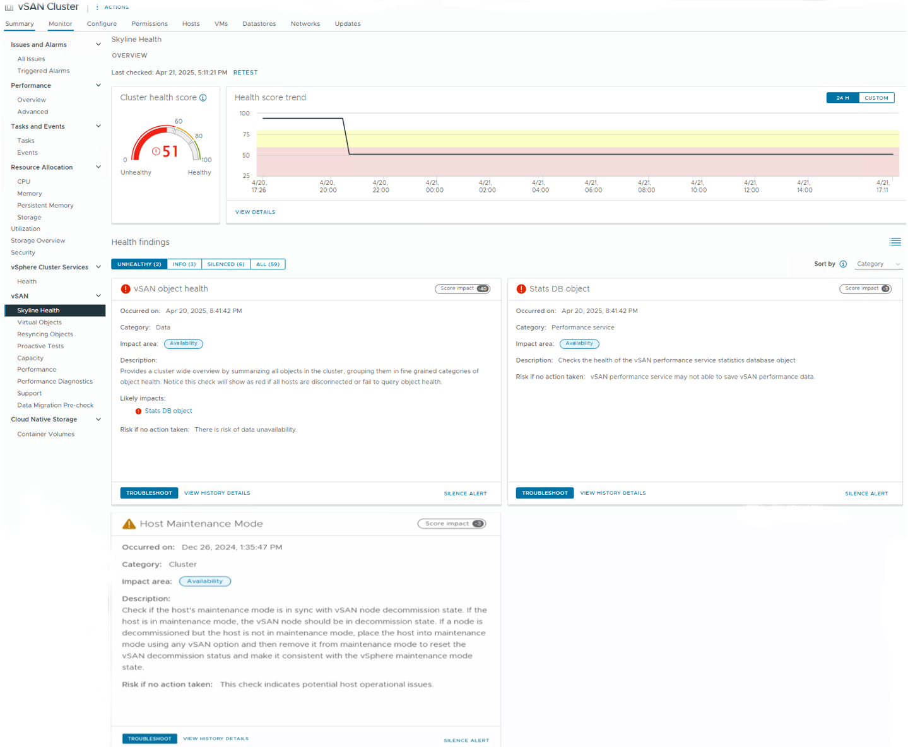Click the warning triangle on Host Maintenance Mode

[129, 524]
